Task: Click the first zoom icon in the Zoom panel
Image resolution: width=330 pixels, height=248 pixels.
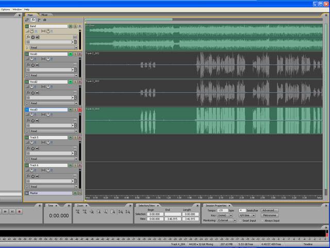Action: (78, 212)
